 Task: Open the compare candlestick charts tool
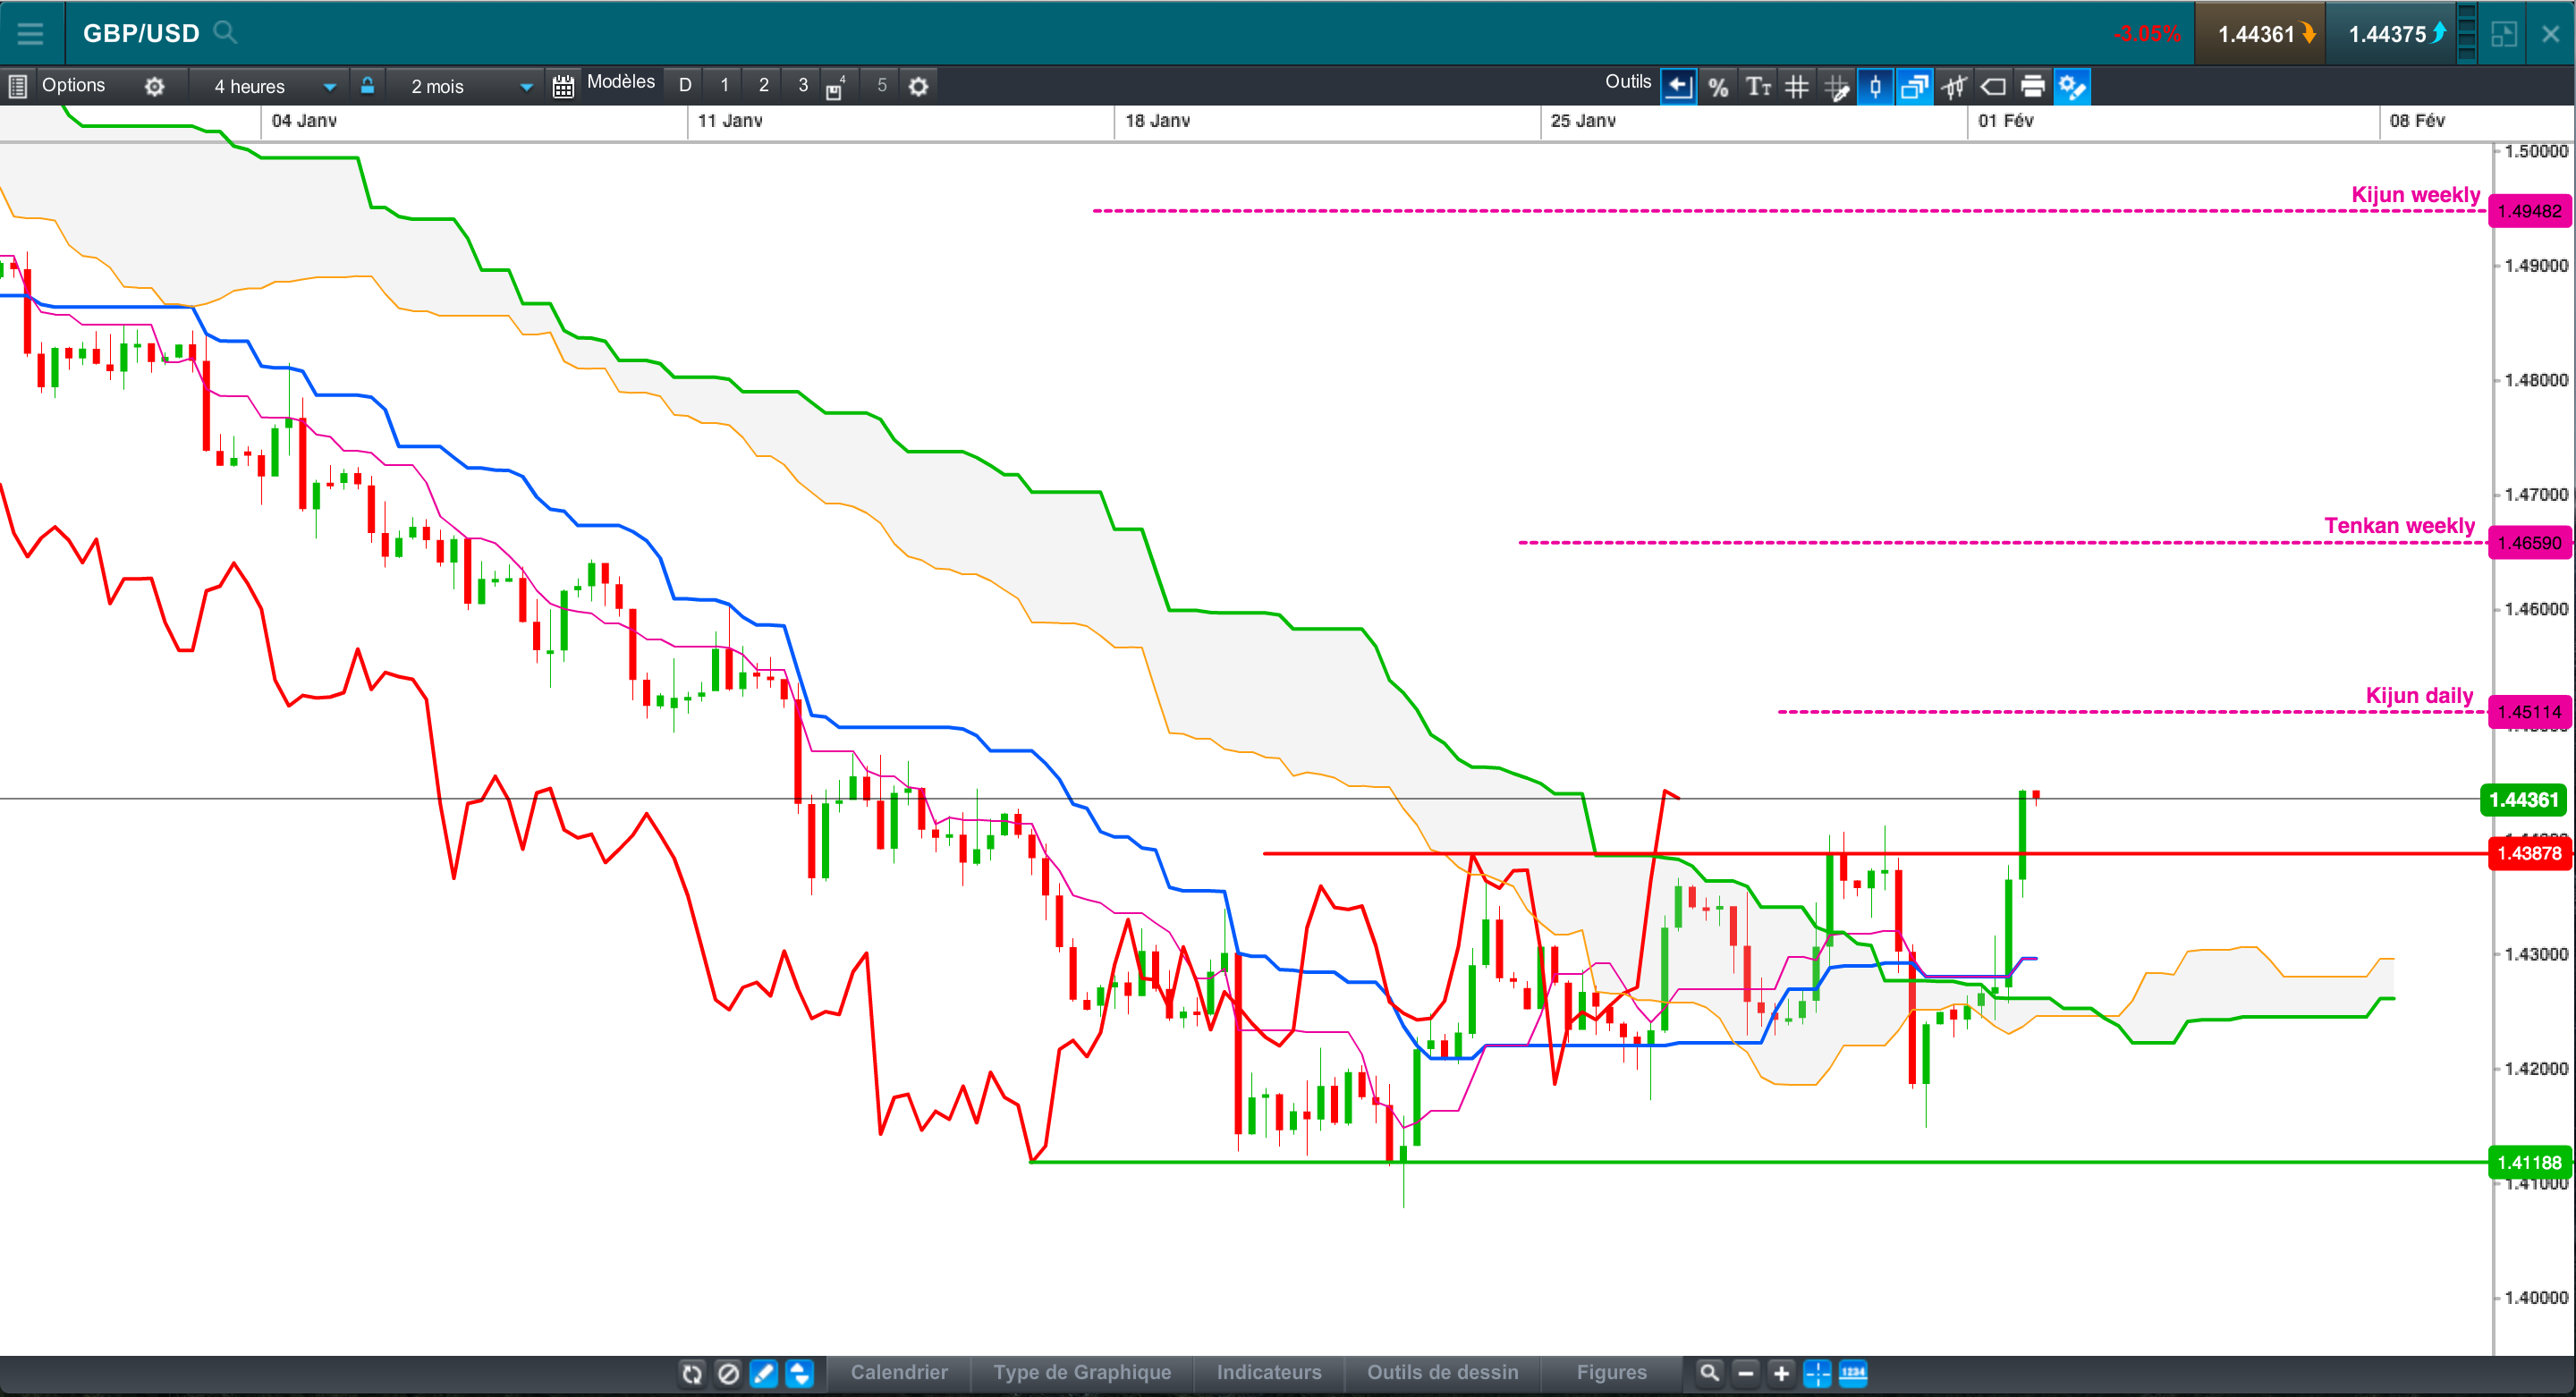coord(1954,87)
